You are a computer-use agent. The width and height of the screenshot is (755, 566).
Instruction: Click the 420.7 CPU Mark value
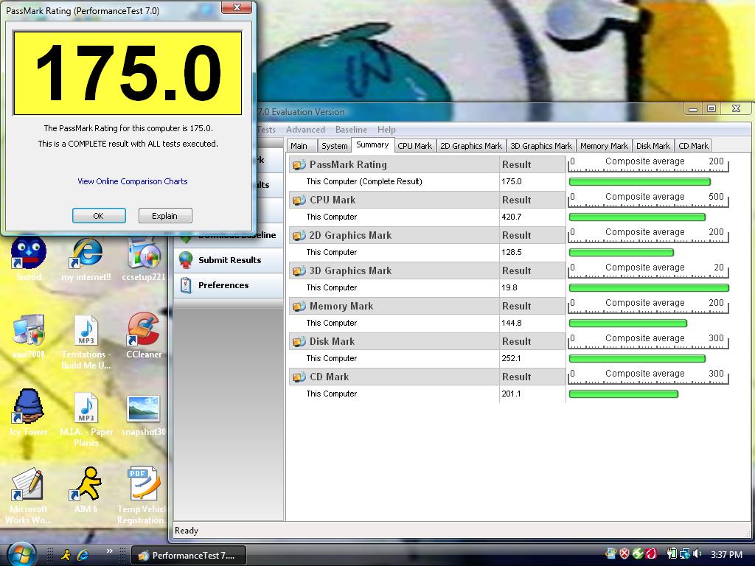(512, 217)
